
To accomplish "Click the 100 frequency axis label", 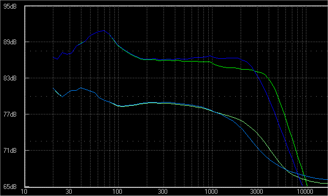I will pyautogui.click(x=117, y=192).
